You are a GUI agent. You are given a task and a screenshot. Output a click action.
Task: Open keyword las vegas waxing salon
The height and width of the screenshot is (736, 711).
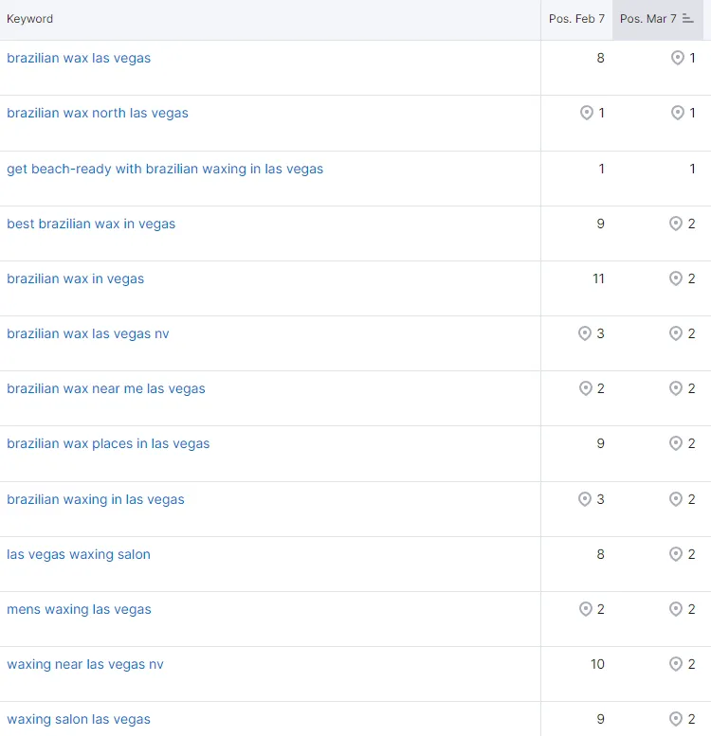tap(79, 554)
